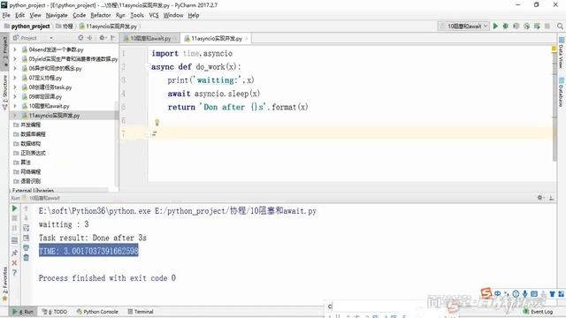This screenshot has height=318, width=566.
Task: Open the Database side panel
Action: click(x=562, y=92)
